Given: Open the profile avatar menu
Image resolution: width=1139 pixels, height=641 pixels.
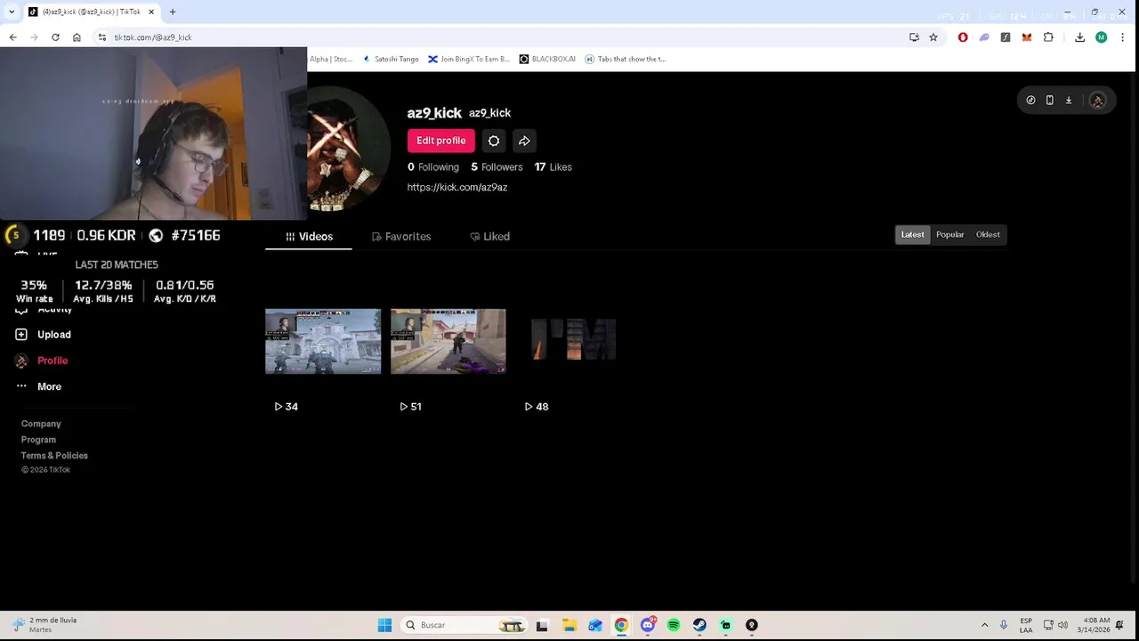Looking at the screenshot, I should pos(1098,101).
